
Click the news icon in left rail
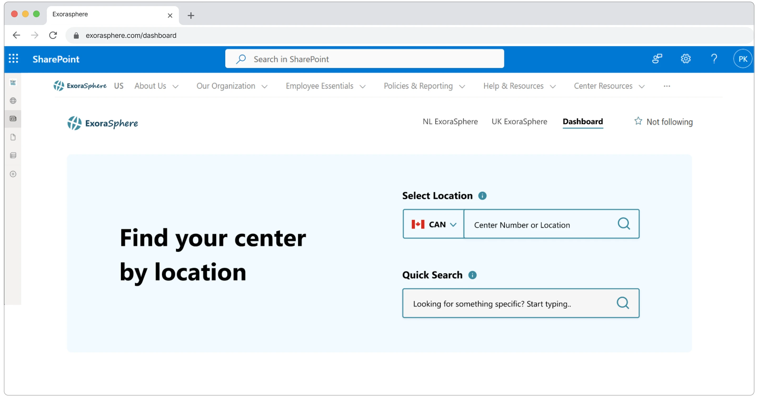13,119
